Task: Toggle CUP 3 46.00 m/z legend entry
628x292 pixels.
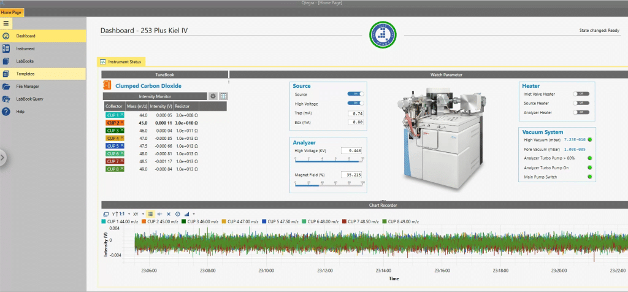Action: click(x=200, y=221)
